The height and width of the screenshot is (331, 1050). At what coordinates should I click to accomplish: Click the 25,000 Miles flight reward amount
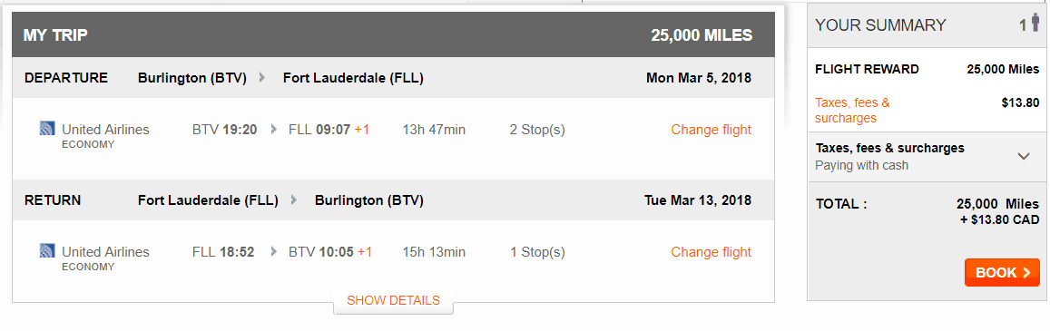point(1003,69)
